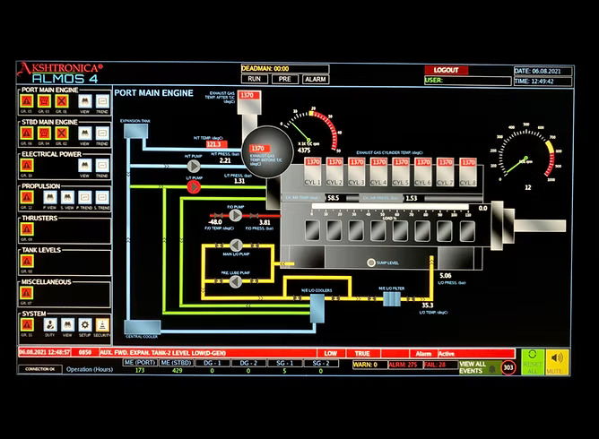The width and height of the screenshot is (599, 439).
Task: Click the M/E L/O COOLERS symbol
Action: point(317,308)
